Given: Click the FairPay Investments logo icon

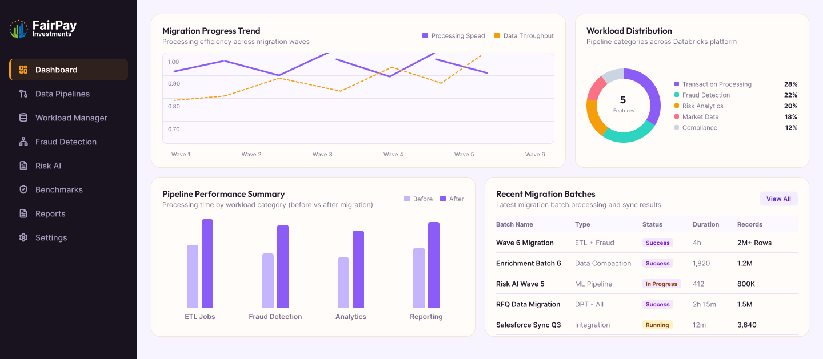Looking at the screenshot, I should click(x=19, y=29).
